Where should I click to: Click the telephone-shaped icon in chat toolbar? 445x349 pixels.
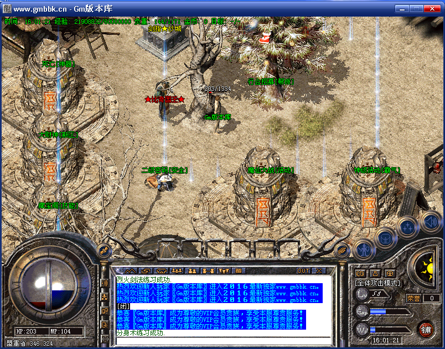(162, 271)
